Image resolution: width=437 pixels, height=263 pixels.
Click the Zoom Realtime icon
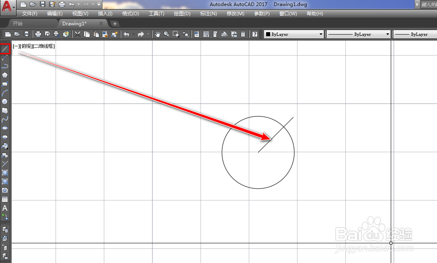click(x=167, y=34)
